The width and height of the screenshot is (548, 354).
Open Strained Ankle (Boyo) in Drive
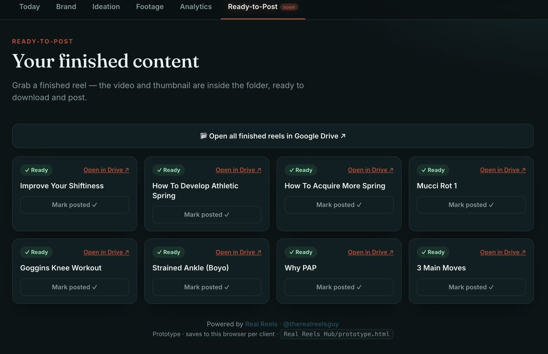tap(238, 252)
